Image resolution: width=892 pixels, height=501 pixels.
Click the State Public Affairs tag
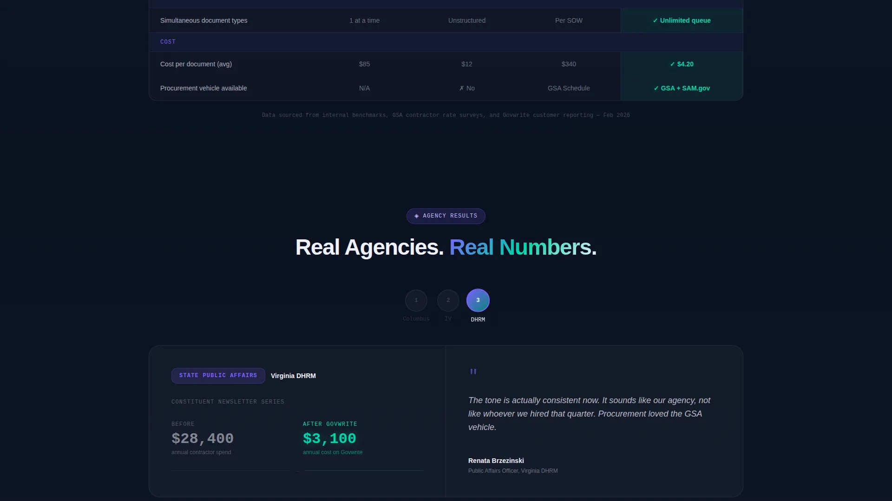[218, 376]
